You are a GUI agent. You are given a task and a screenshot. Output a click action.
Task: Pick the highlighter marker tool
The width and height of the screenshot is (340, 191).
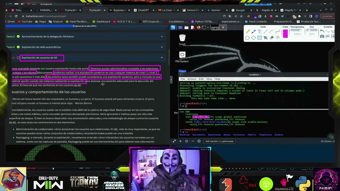(254, 32)
